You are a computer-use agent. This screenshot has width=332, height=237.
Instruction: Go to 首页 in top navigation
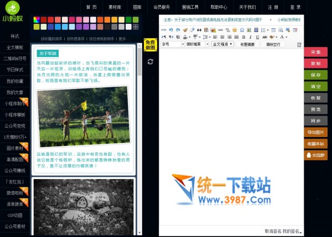pos(91,7)
